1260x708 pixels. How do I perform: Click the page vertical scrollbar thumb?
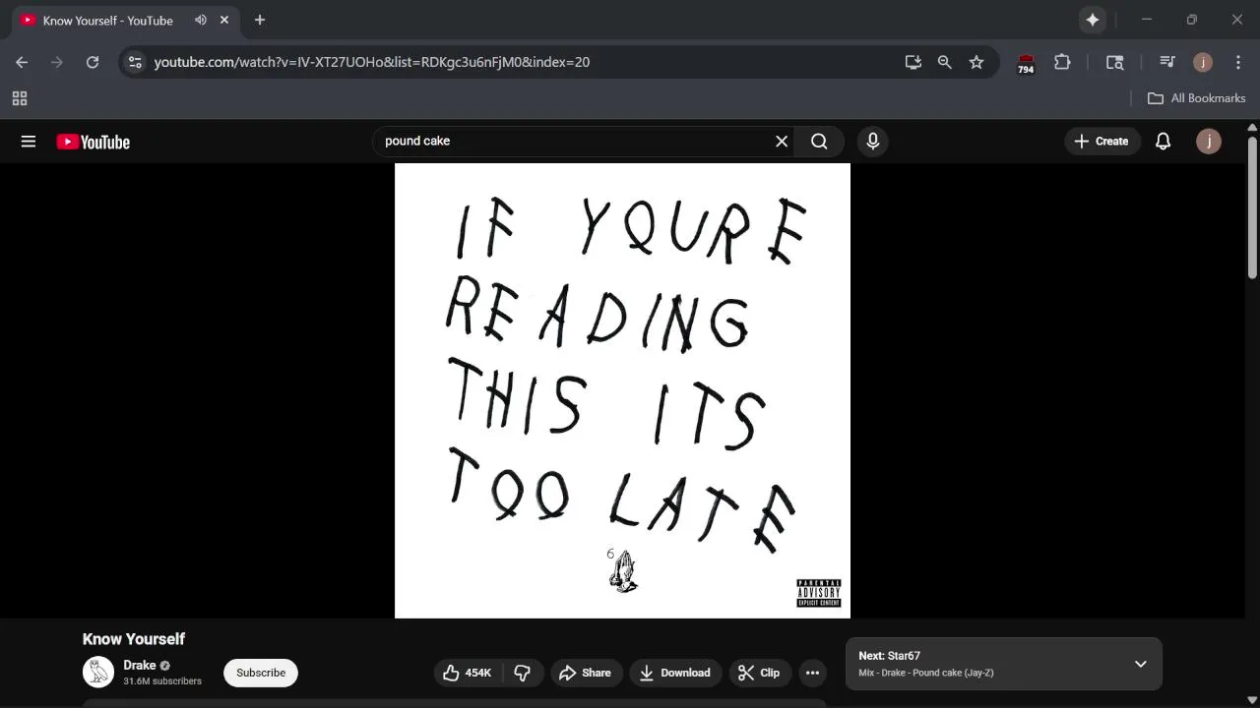[x=1252, y=206]
